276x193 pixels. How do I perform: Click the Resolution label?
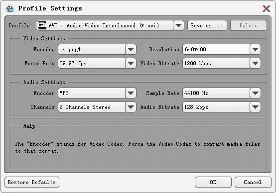click(x=164, y=49)
